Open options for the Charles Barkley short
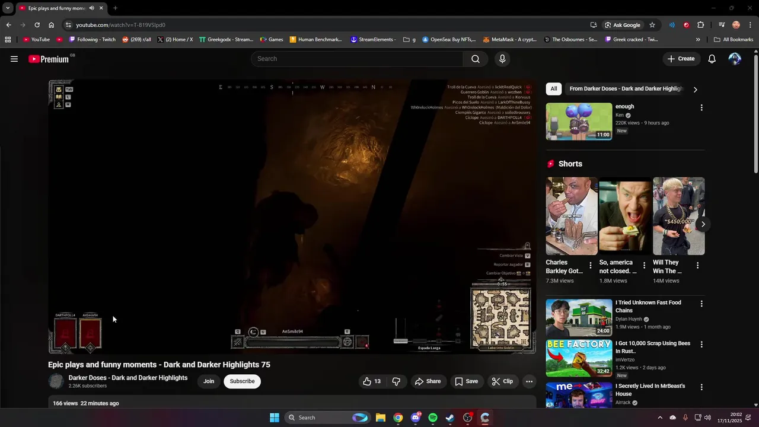This screenshot has width=759, height=427. coord(590,265)
